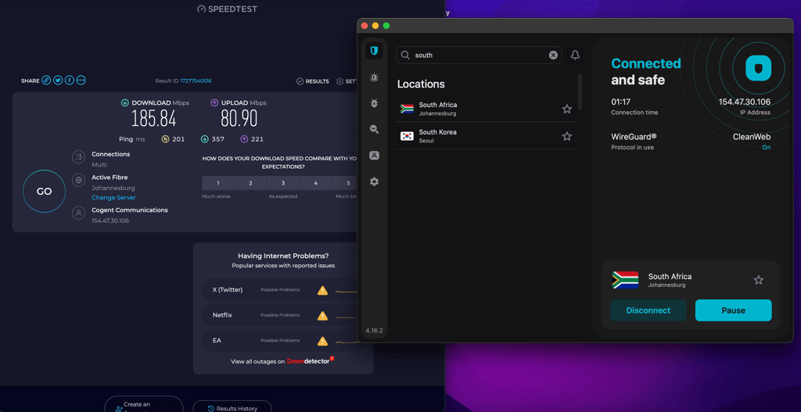Viewport: 801px width, 412px height.
Task: Click the South Africa flag in connected card
Action: 625,280
